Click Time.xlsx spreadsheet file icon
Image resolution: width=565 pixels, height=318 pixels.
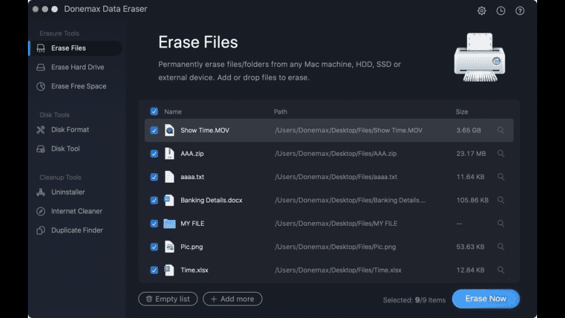tap(169, 270)
